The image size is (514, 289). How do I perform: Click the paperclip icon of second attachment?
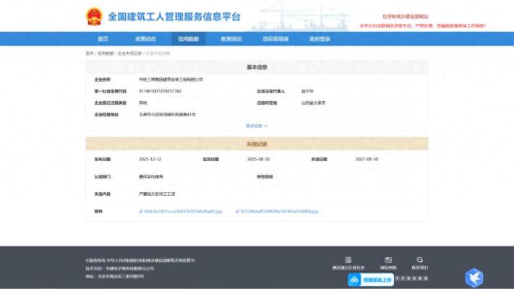(x=236, y=212)
